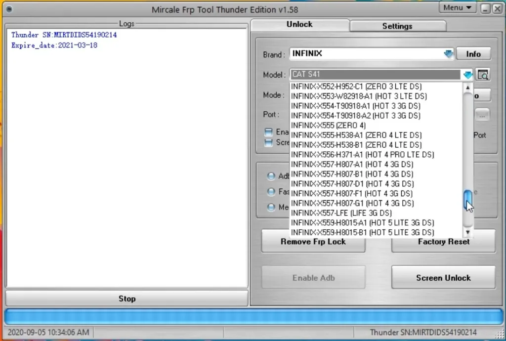Expand the Brand dropdown arrow
The width and height of the screenshot is (506, 341).
448,53
